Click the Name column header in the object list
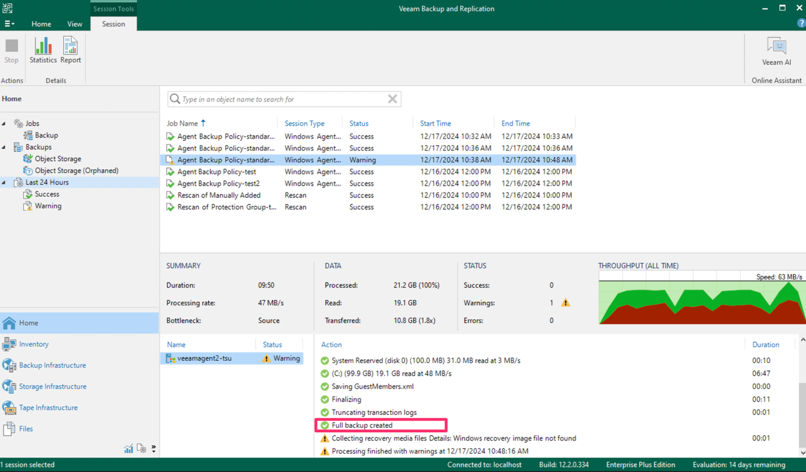The image size is (806, 472). tap(176, 345)
